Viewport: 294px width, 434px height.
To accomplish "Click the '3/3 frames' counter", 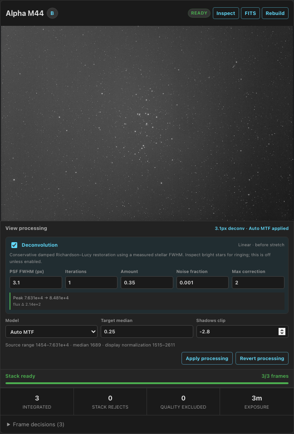I will click(x=275, y=376).
